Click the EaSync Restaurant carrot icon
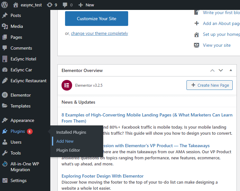The image size is (240, 191). click(5, 81)
